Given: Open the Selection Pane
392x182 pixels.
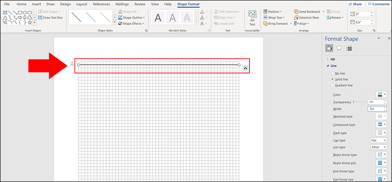Looking at the screenshot, I should click(x=307, y=18).
